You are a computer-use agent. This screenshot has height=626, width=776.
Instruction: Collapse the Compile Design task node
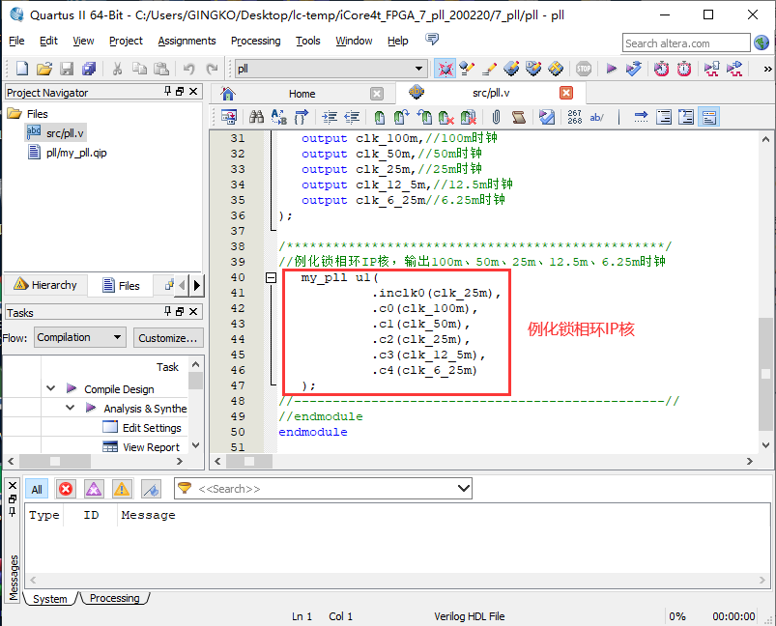click(x=50, y=389)
